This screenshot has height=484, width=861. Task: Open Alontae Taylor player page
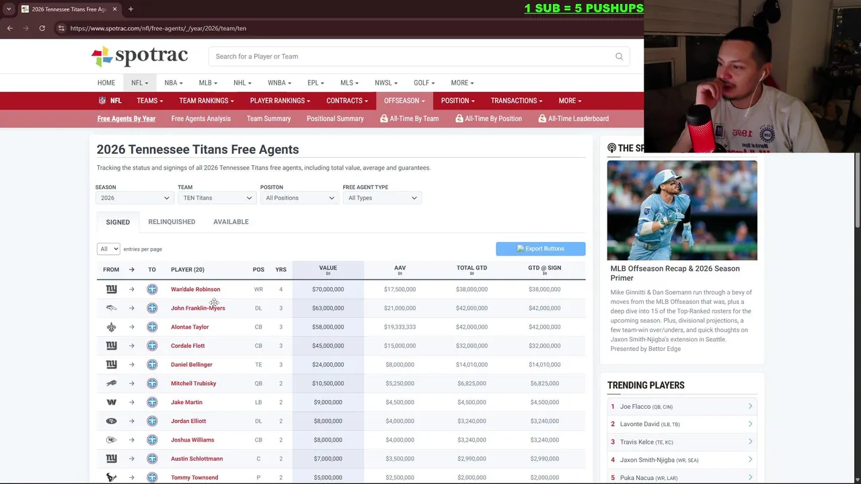click(x=190, y=327)
